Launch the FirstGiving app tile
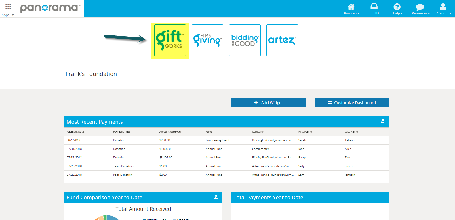 (207, 40)
